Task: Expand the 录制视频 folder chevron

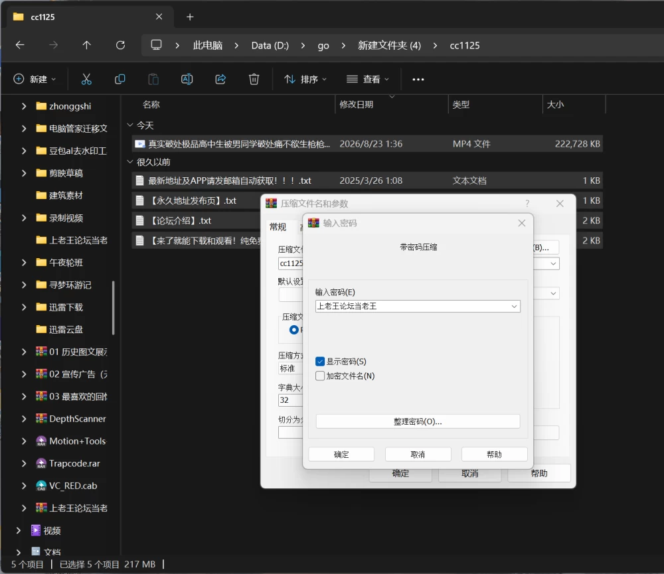Action: [x=24, y=218]
